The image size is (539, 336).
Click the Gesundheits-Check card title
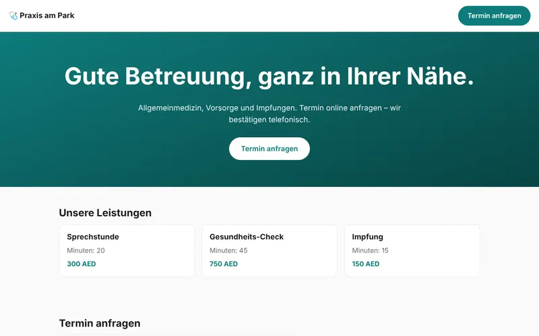(247, 237)
